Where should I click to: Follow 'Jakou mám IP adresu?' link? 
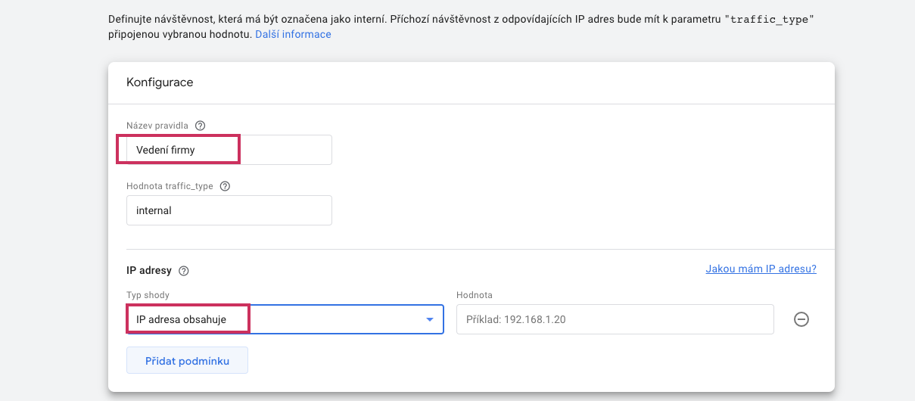(x=761, y=269)
